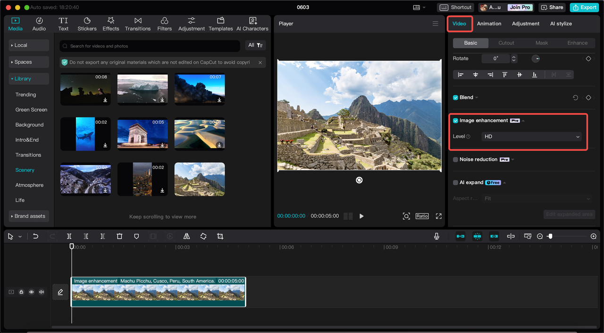Switch to the Mask sub-tab

(x=541, y=43)
